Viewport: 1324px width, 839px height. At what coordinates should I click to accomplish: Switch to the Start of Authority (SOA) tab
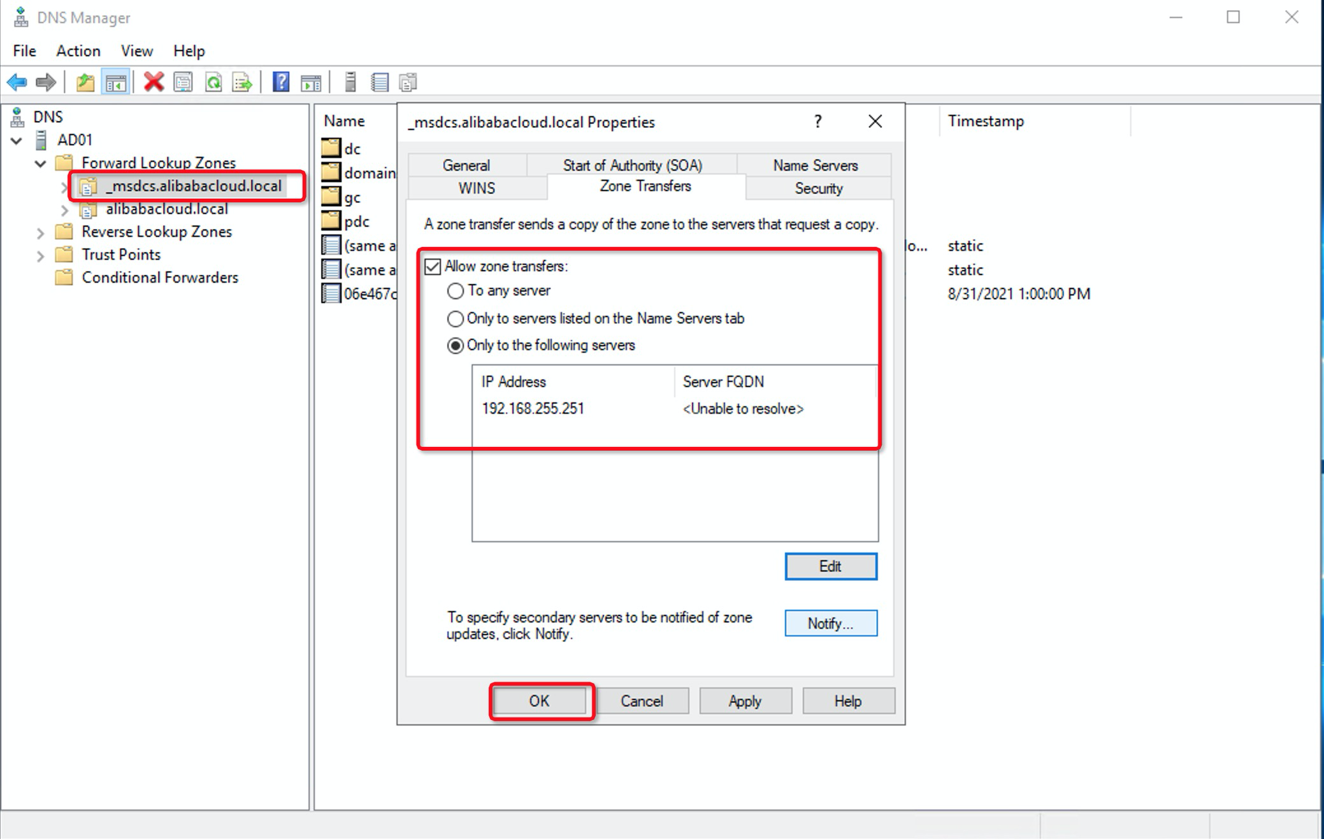pos(632,166)
